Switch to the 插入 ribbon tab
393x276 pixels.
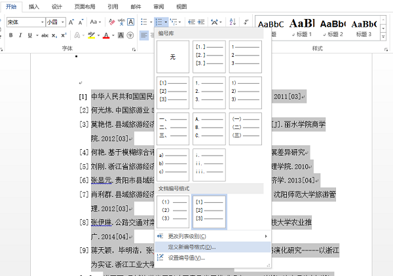[33, 7]
